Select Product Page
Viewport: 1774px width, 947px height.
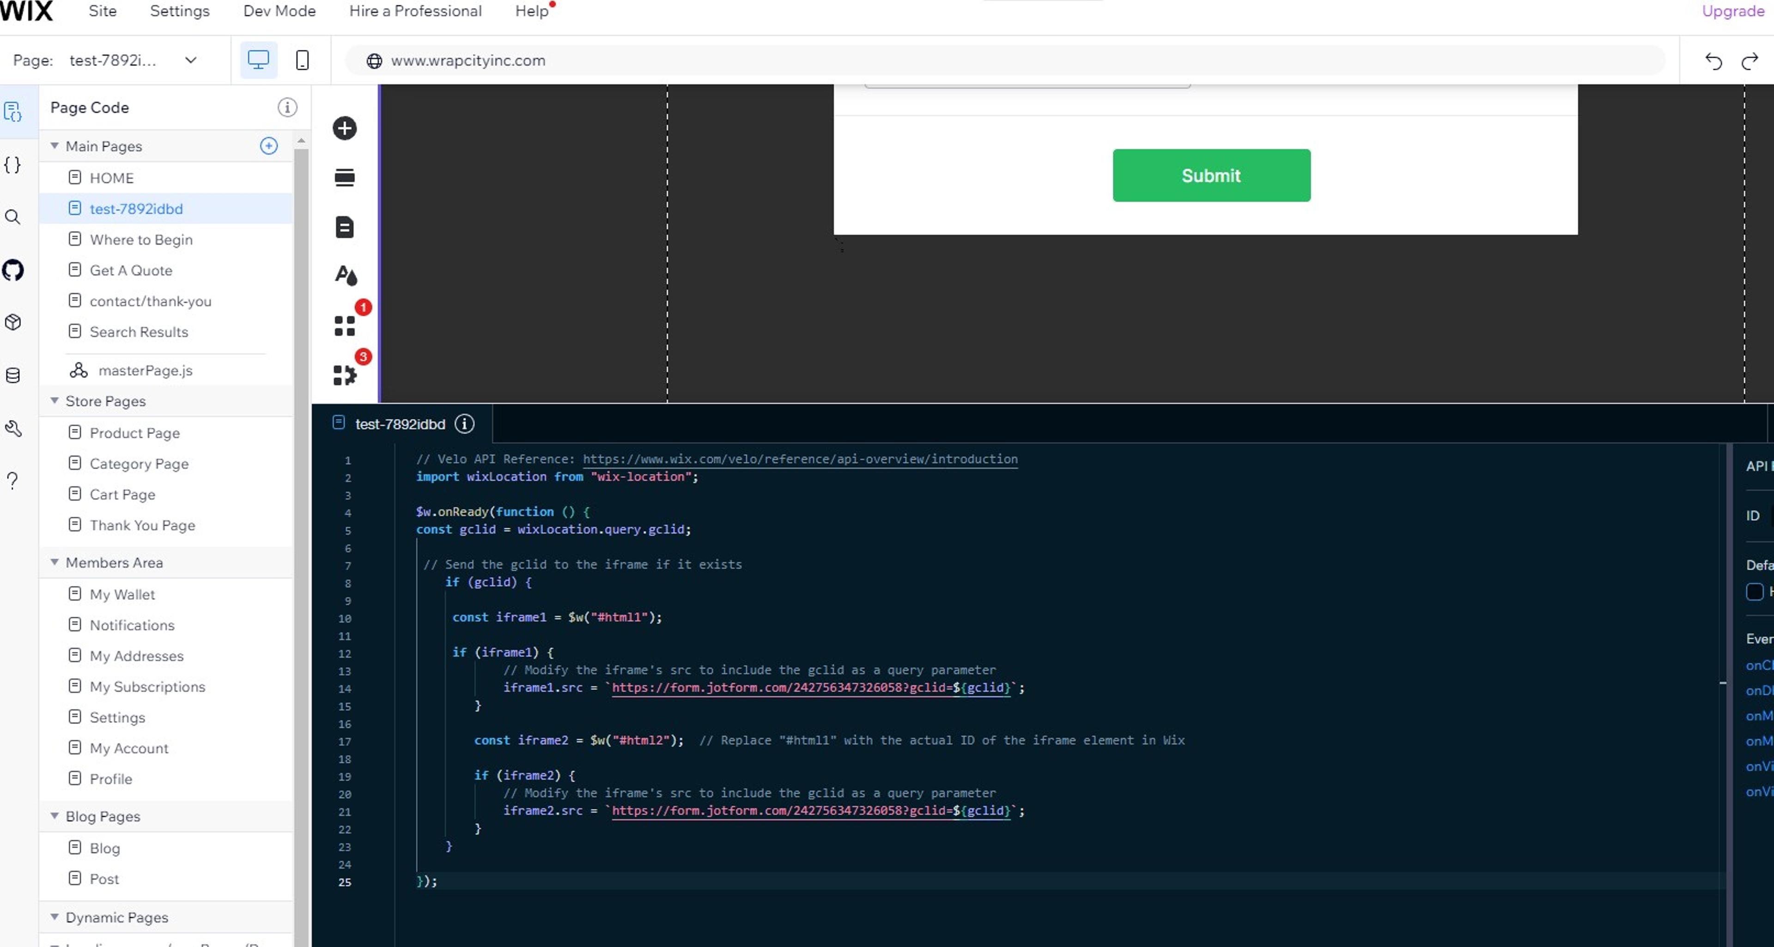coord(166,433)
